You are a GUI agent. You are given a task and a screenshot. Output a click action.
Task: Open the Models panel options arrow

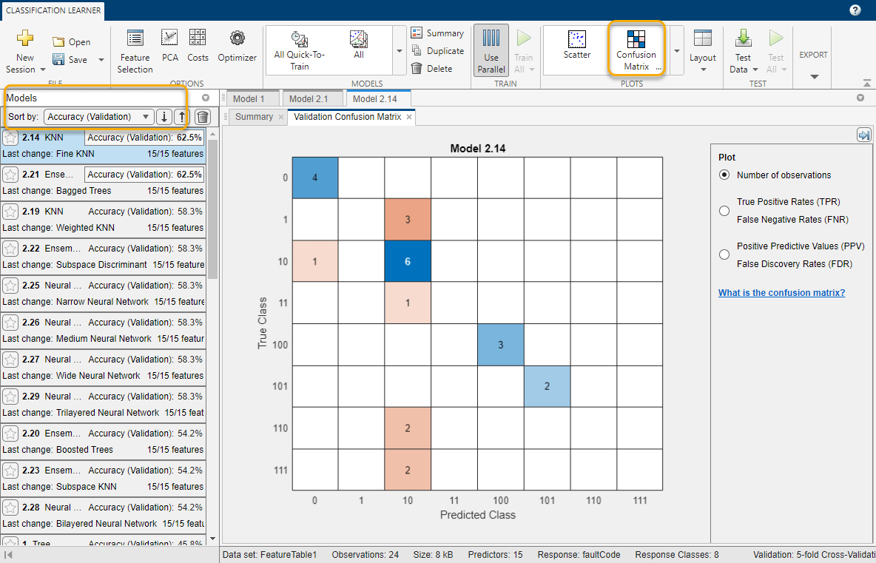206,98
